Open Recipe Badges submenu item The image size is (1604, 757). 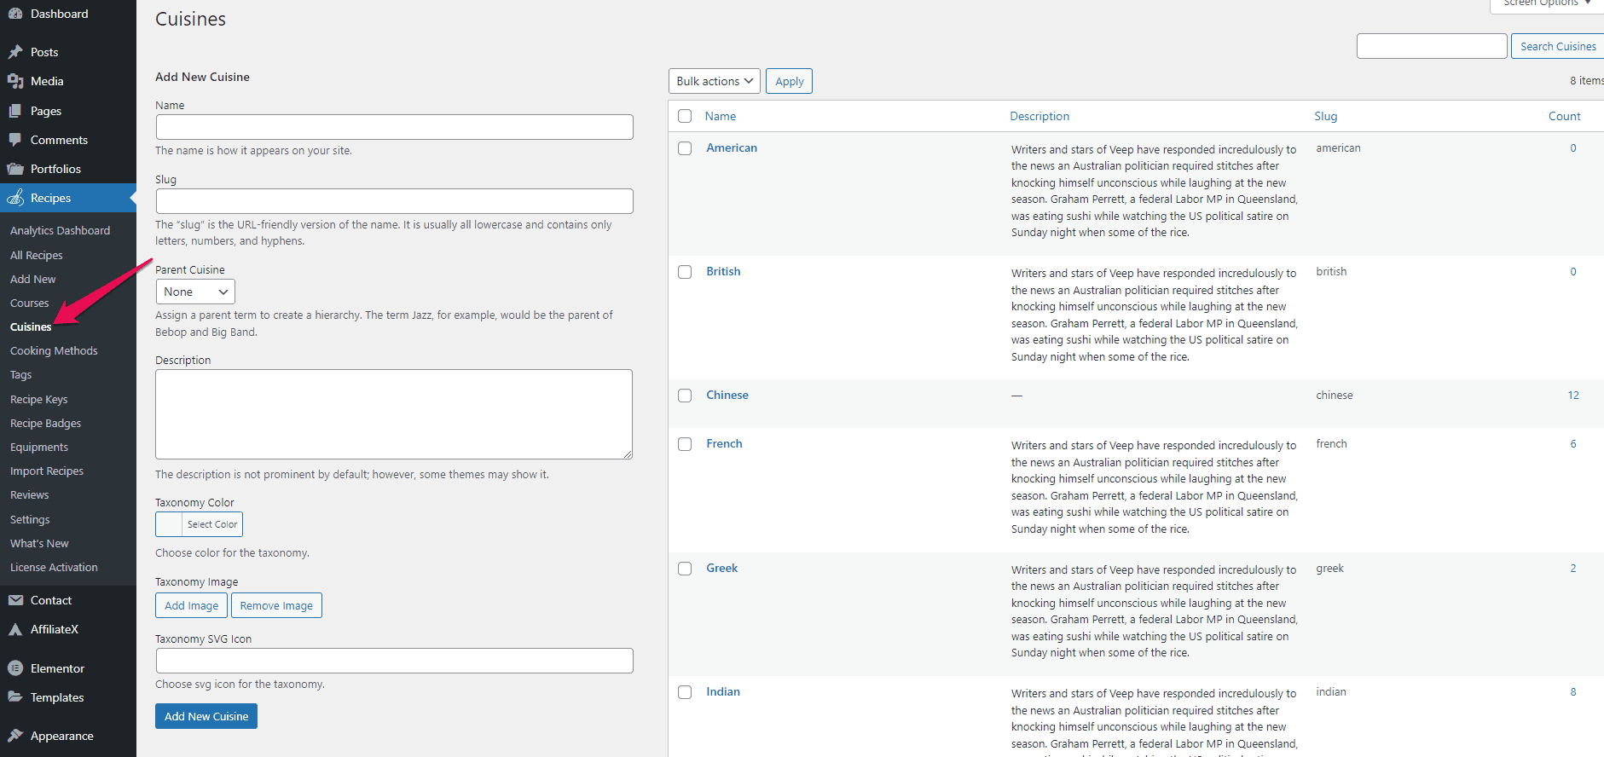pyautogui.click(x=46, y=423)
